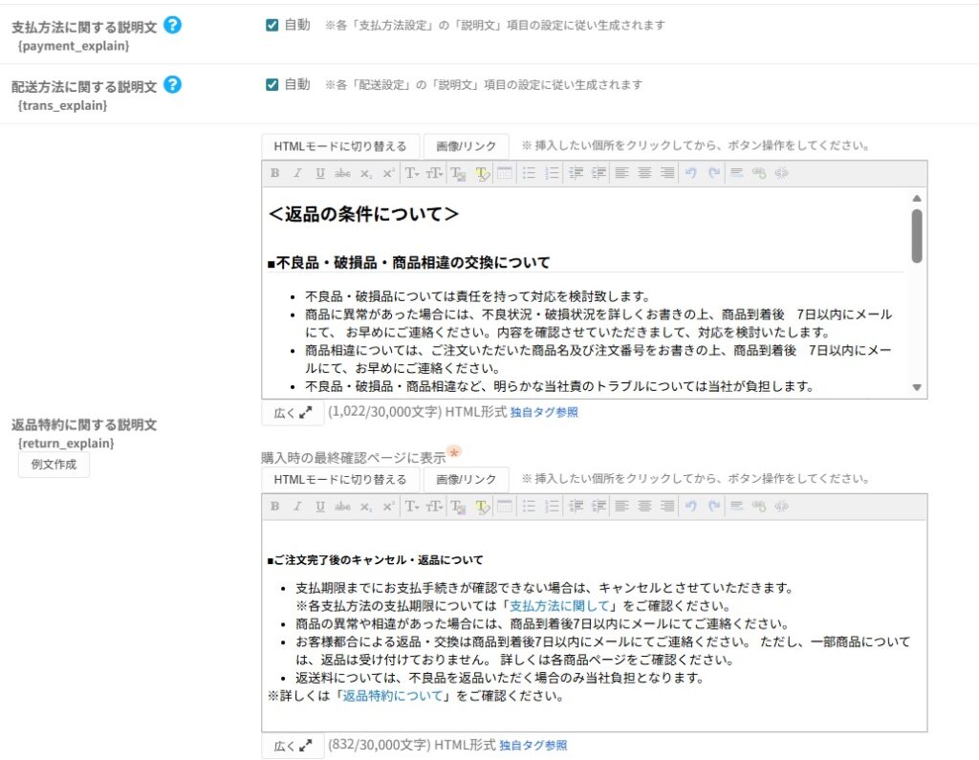Uncheck 自動 for the payment method explanation
Screen dimensions: 979x760
272,25
